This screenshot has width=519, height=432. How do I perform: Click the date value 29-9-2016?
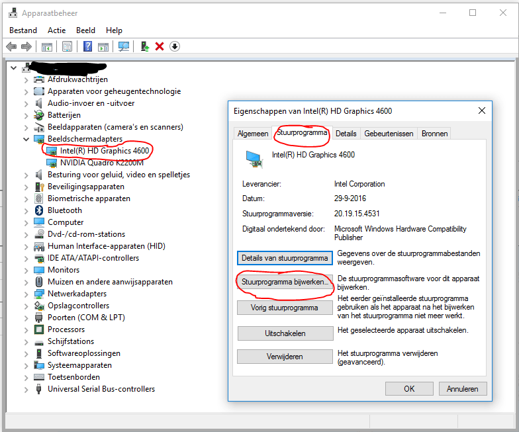[350, 198]
